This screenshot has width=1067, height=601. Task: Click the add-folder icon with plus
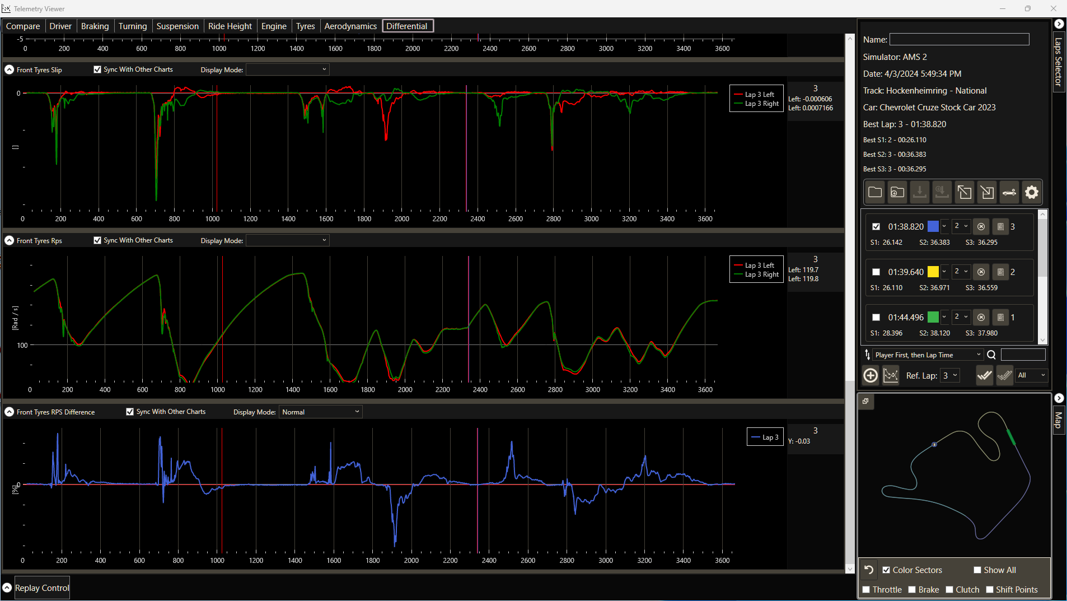tap(897, 193)
